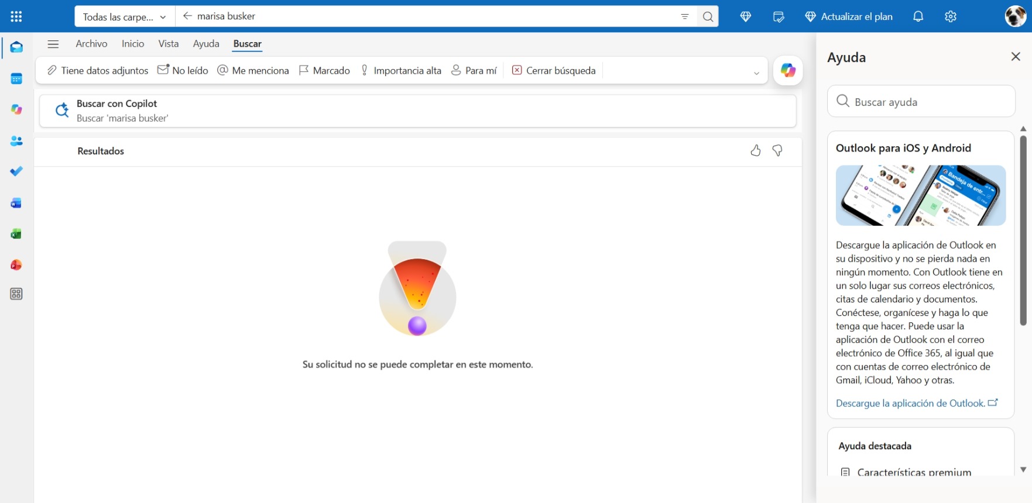Viewport: 1032px width, 503px height.
Task: Launch Copilot from the left sidebar
Action: [16, 109]
